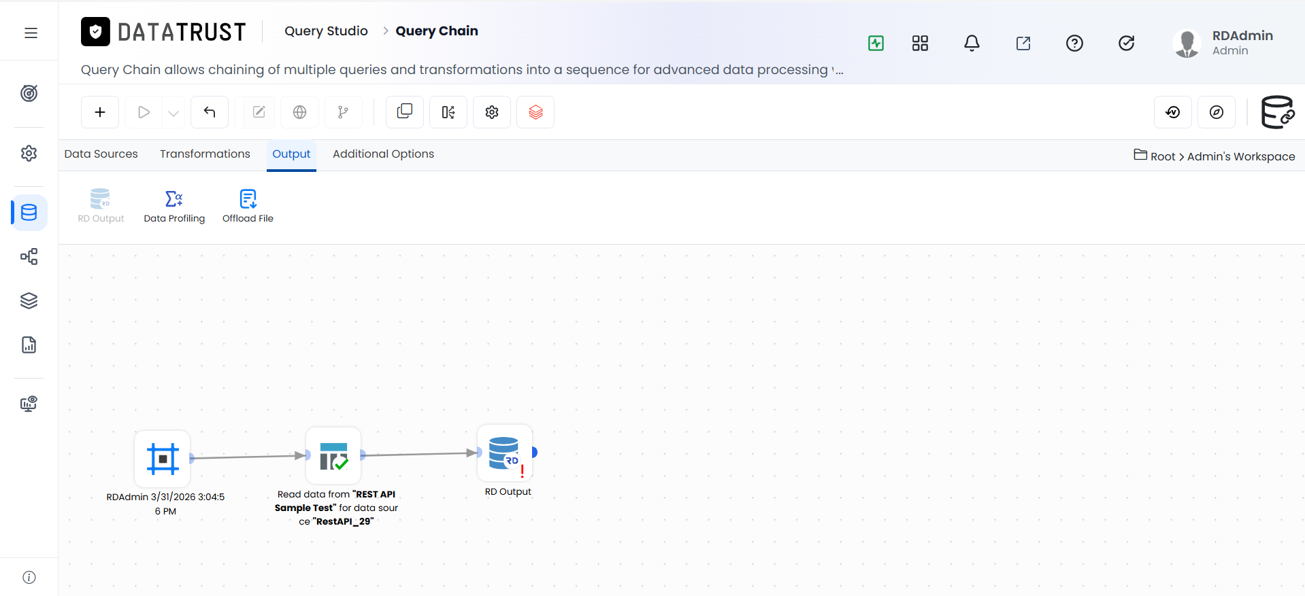This screenshot has height=596, width=1305.
Task: Click the green activity monitor icon
Action: pos(876,43)
